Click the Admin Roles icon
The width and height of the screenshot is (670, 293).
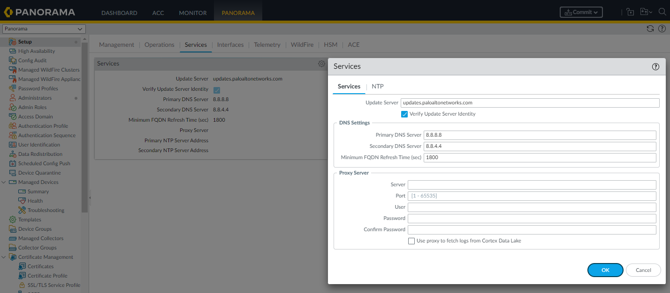(x=13, y=107)
